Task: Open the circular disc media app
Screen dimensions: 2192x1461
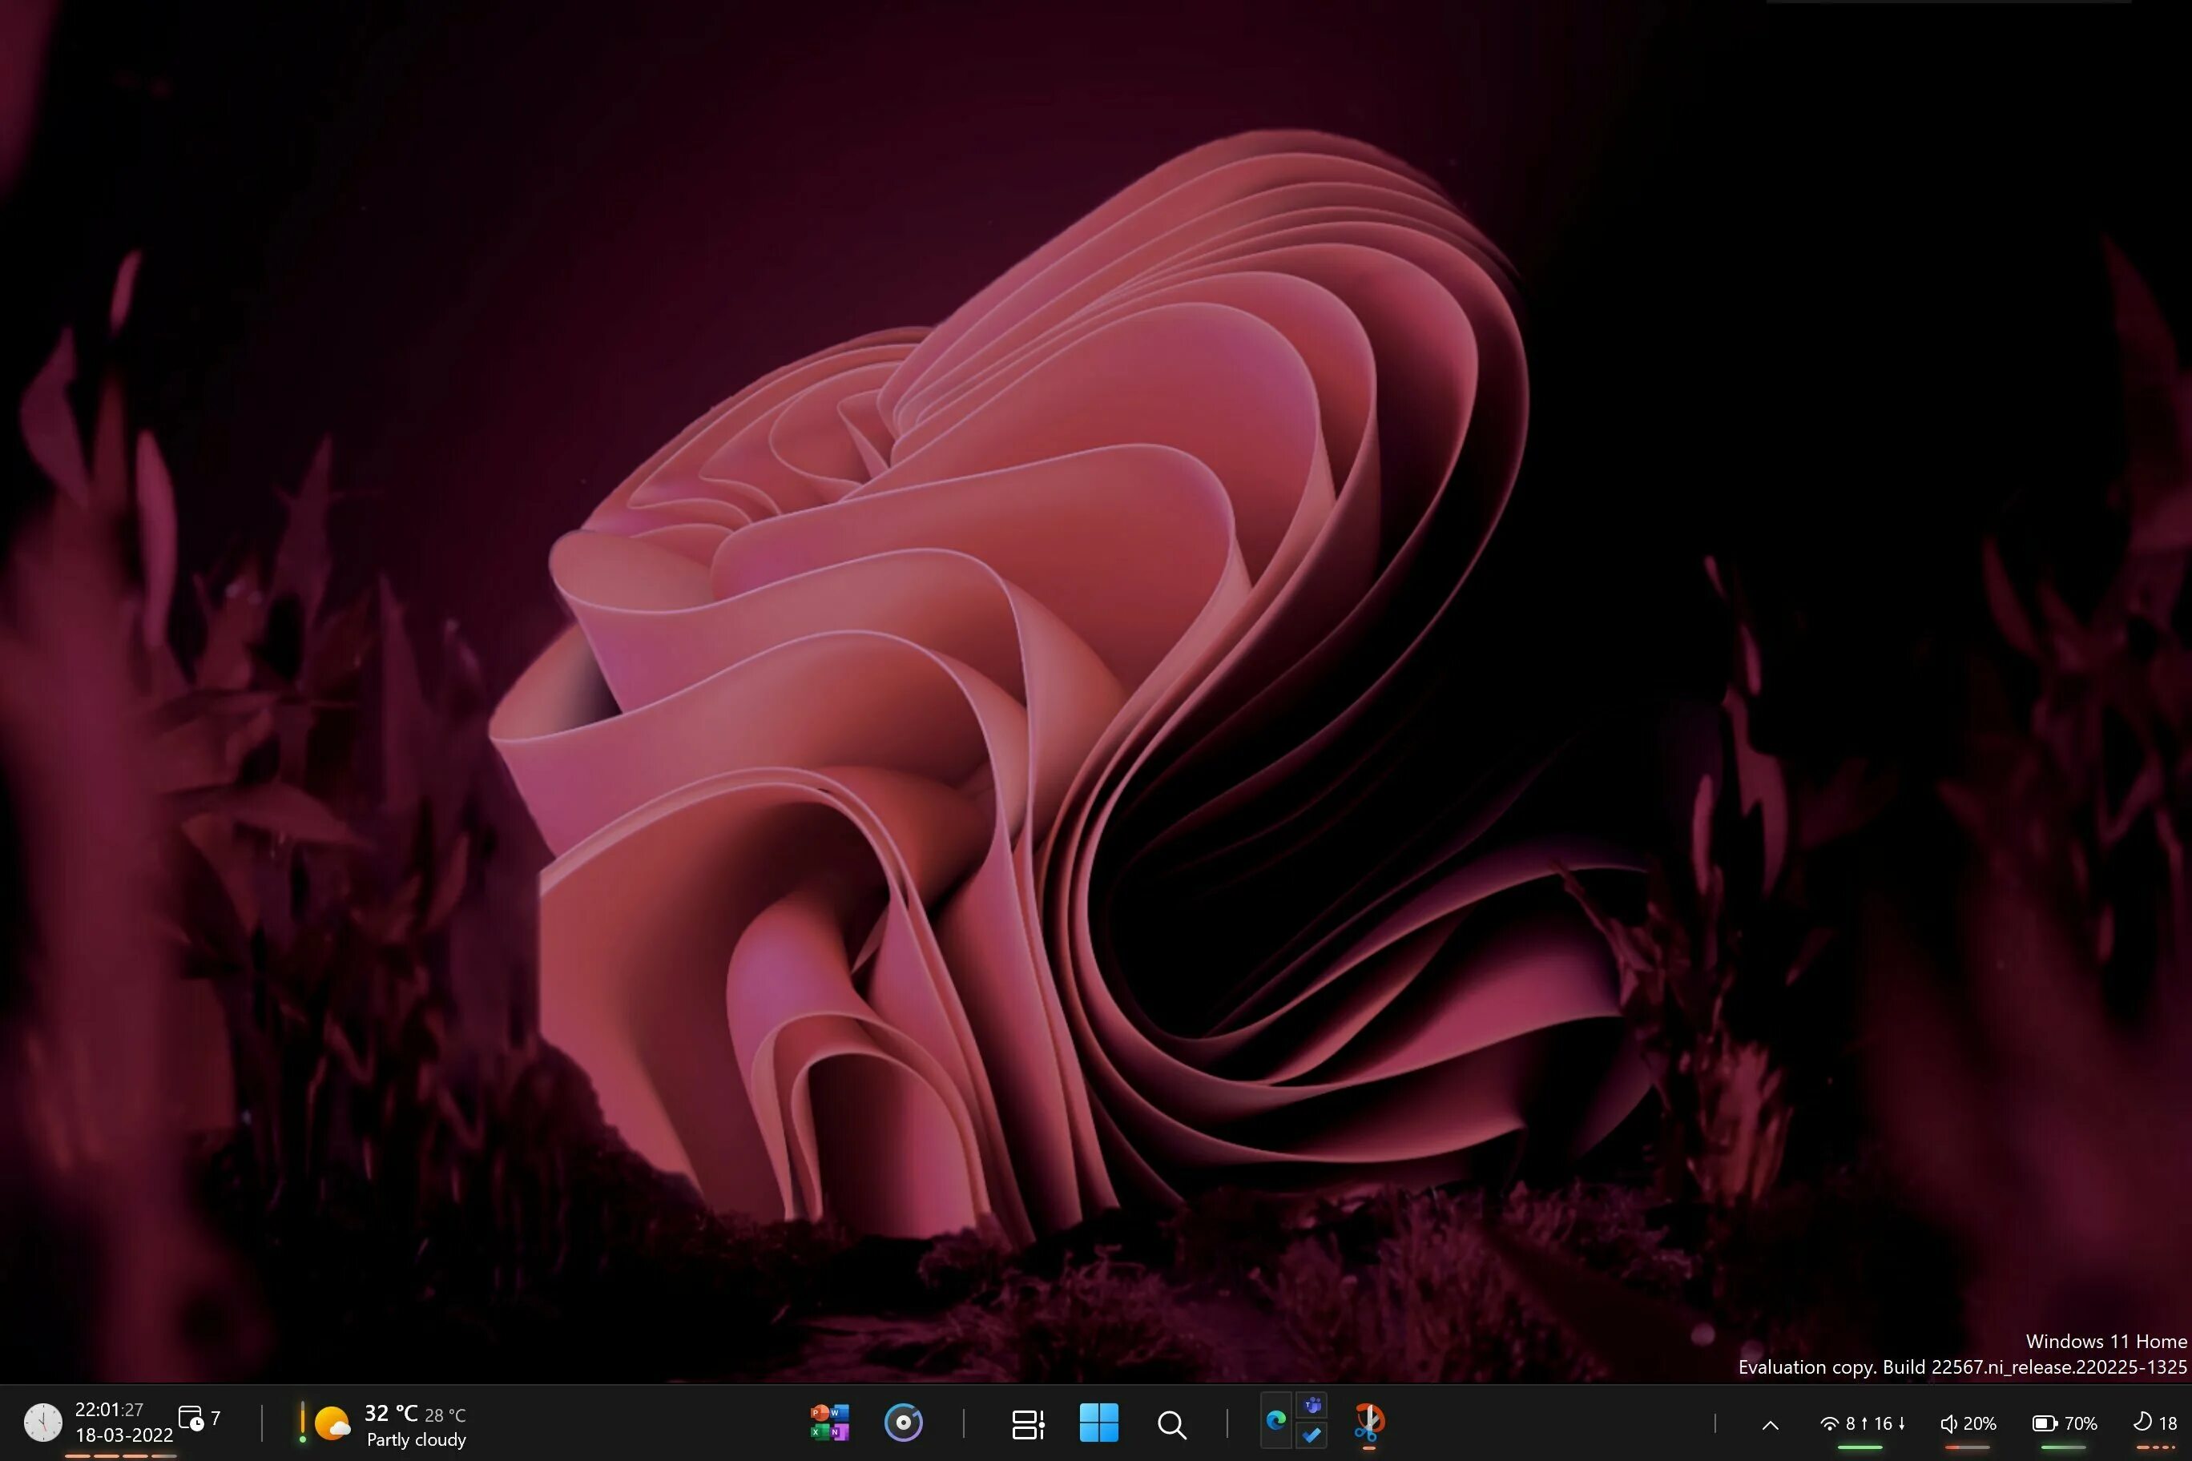Action: click(x=902, y=1423)
